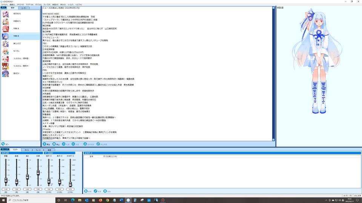Click the play (再生) button
362x203 pixels.
46,144
